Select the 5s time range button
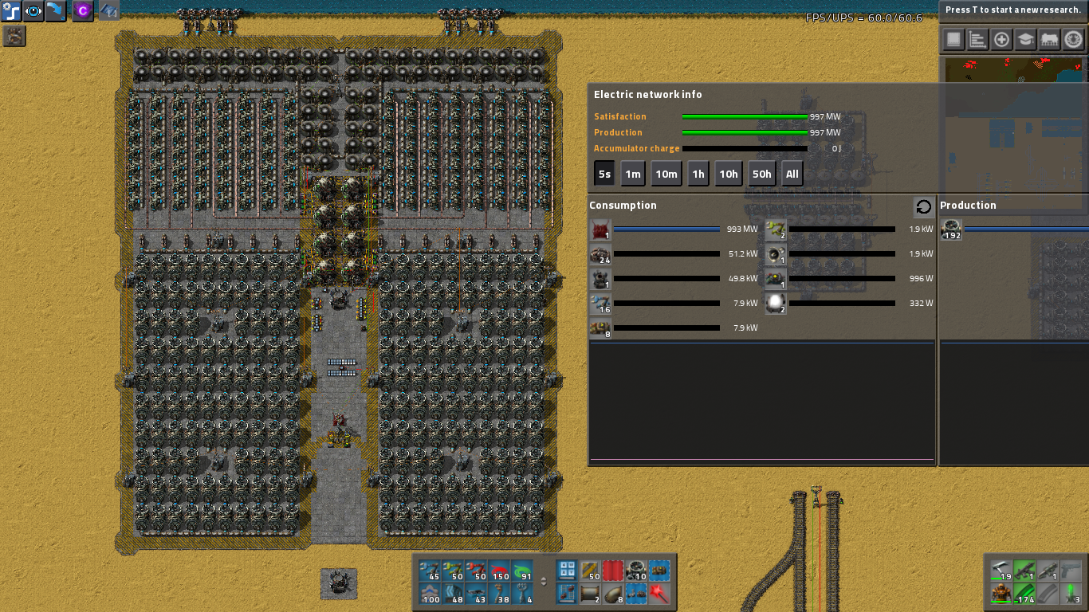 (604, 174)
